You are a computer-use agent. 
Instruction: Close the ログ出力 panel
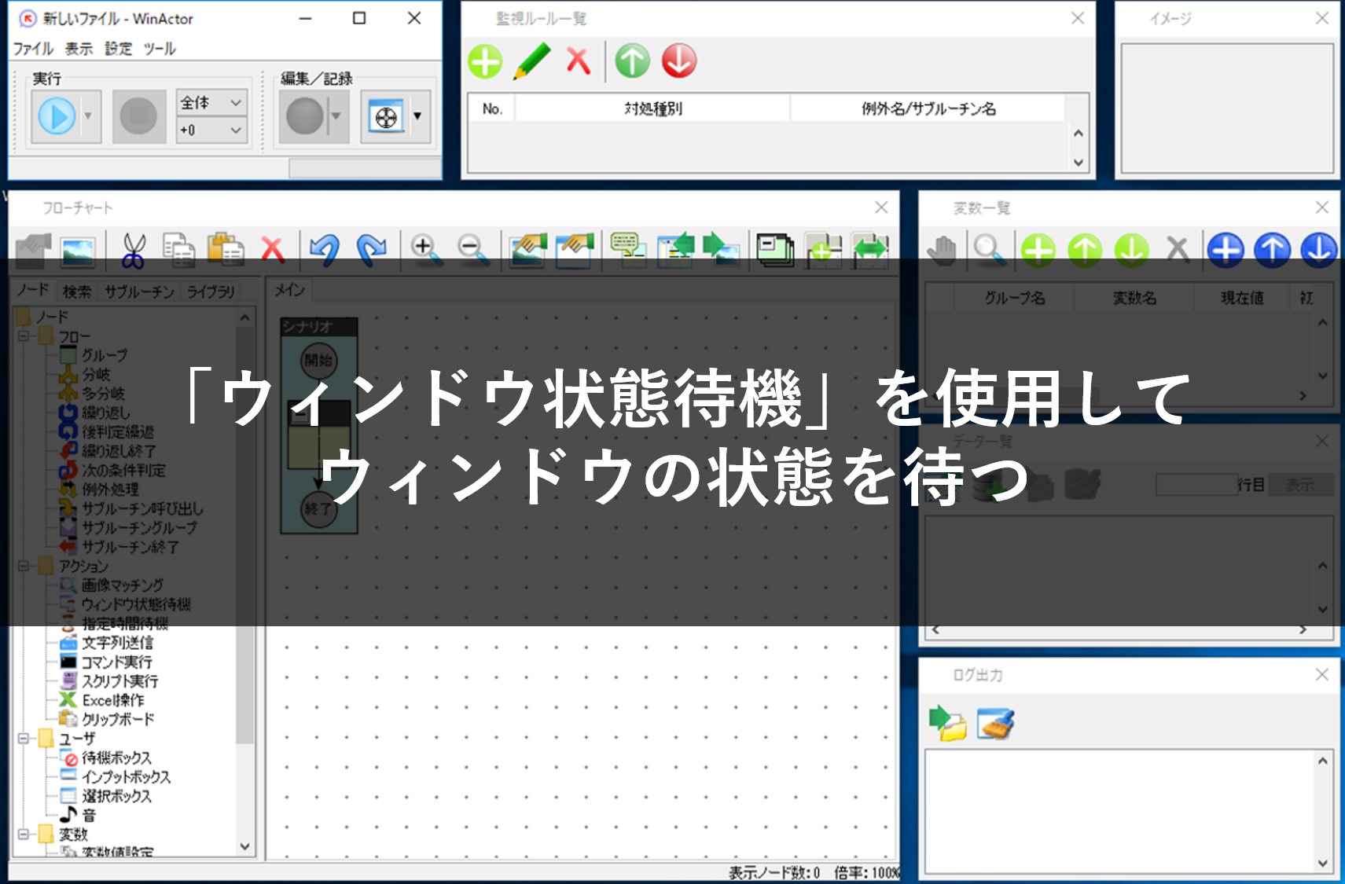1322,674
